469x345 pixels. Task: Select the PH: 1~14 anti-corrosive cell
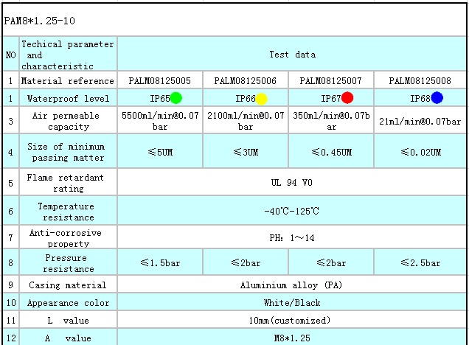click(292, 238)
